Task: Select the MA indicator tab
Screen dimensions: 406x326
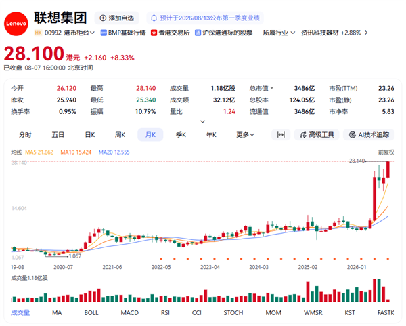Action: click(57, 312)
